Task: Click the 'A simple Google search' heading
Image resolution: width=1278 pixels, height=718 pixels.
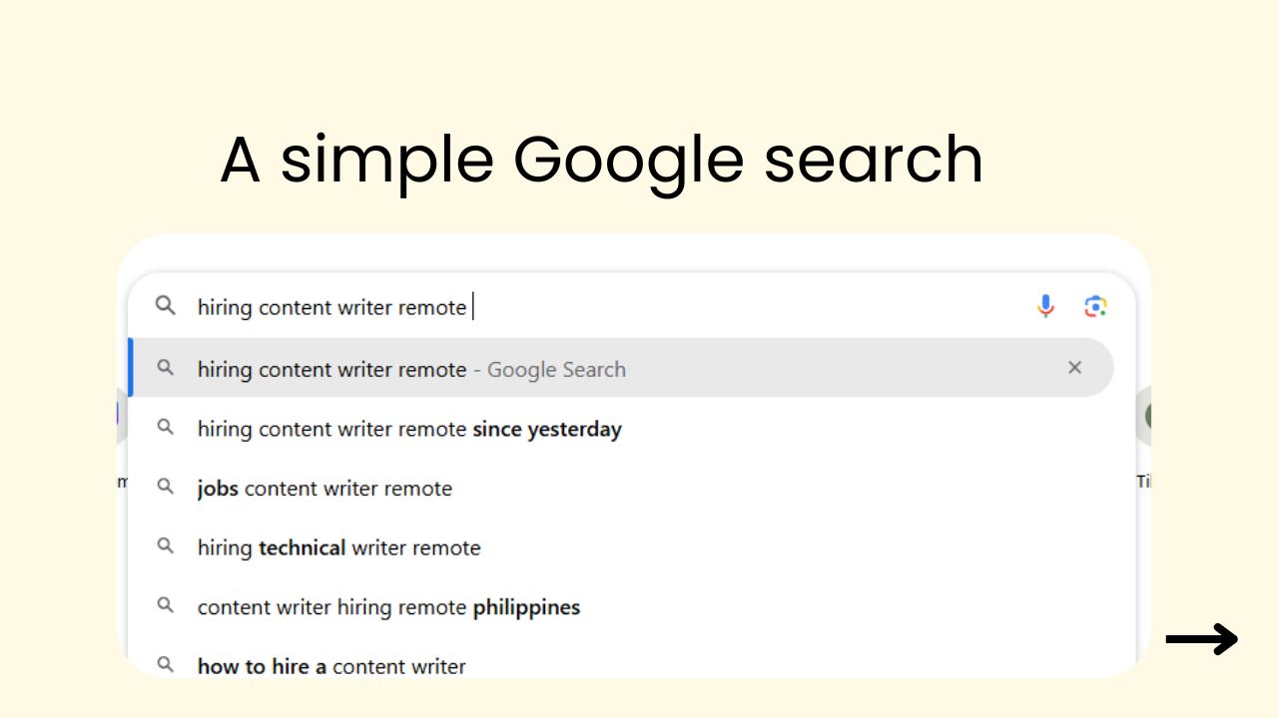Action: (601, 160)
